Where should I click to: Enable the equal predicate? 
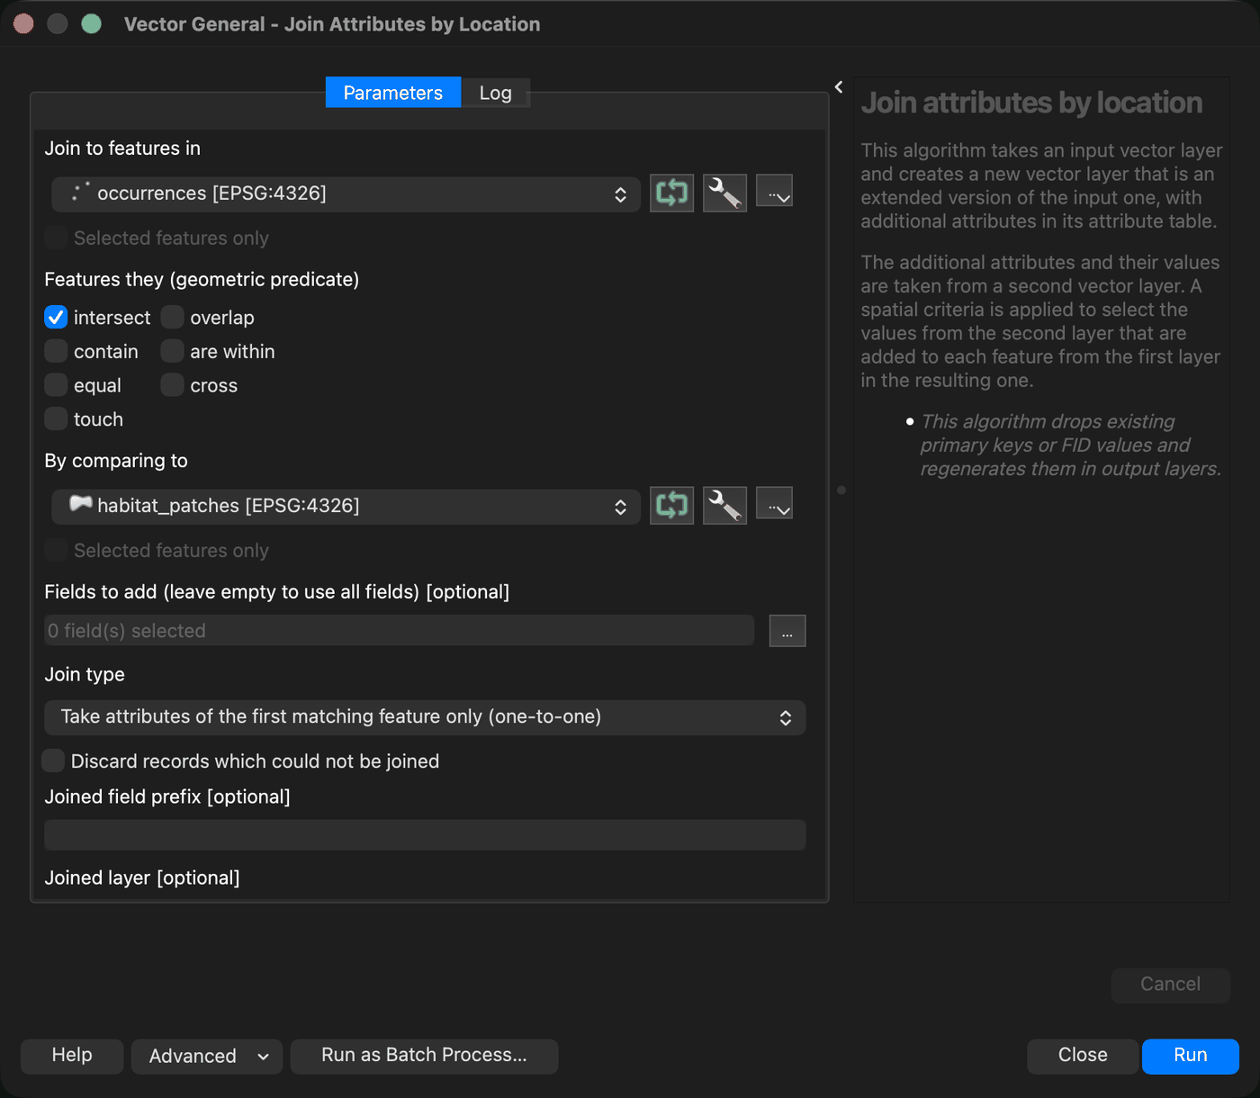click(56, 385)
